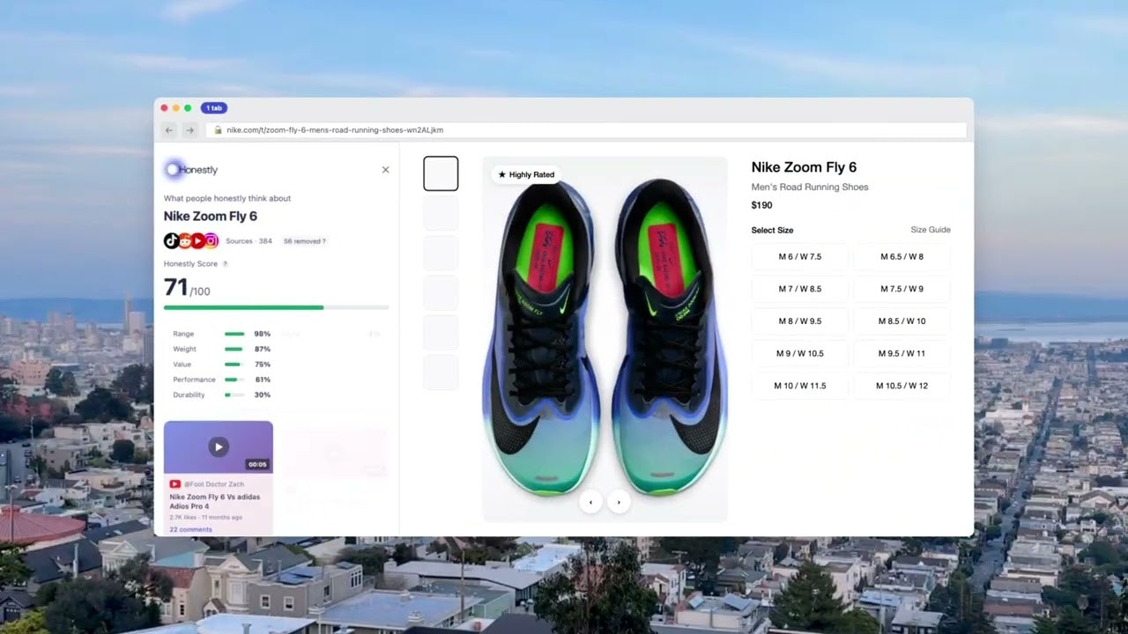This screenshot has height=634, width=1128.
Task: Click the YouTube icon beside @Foot Doctor Zach
Action: [174, 484]
